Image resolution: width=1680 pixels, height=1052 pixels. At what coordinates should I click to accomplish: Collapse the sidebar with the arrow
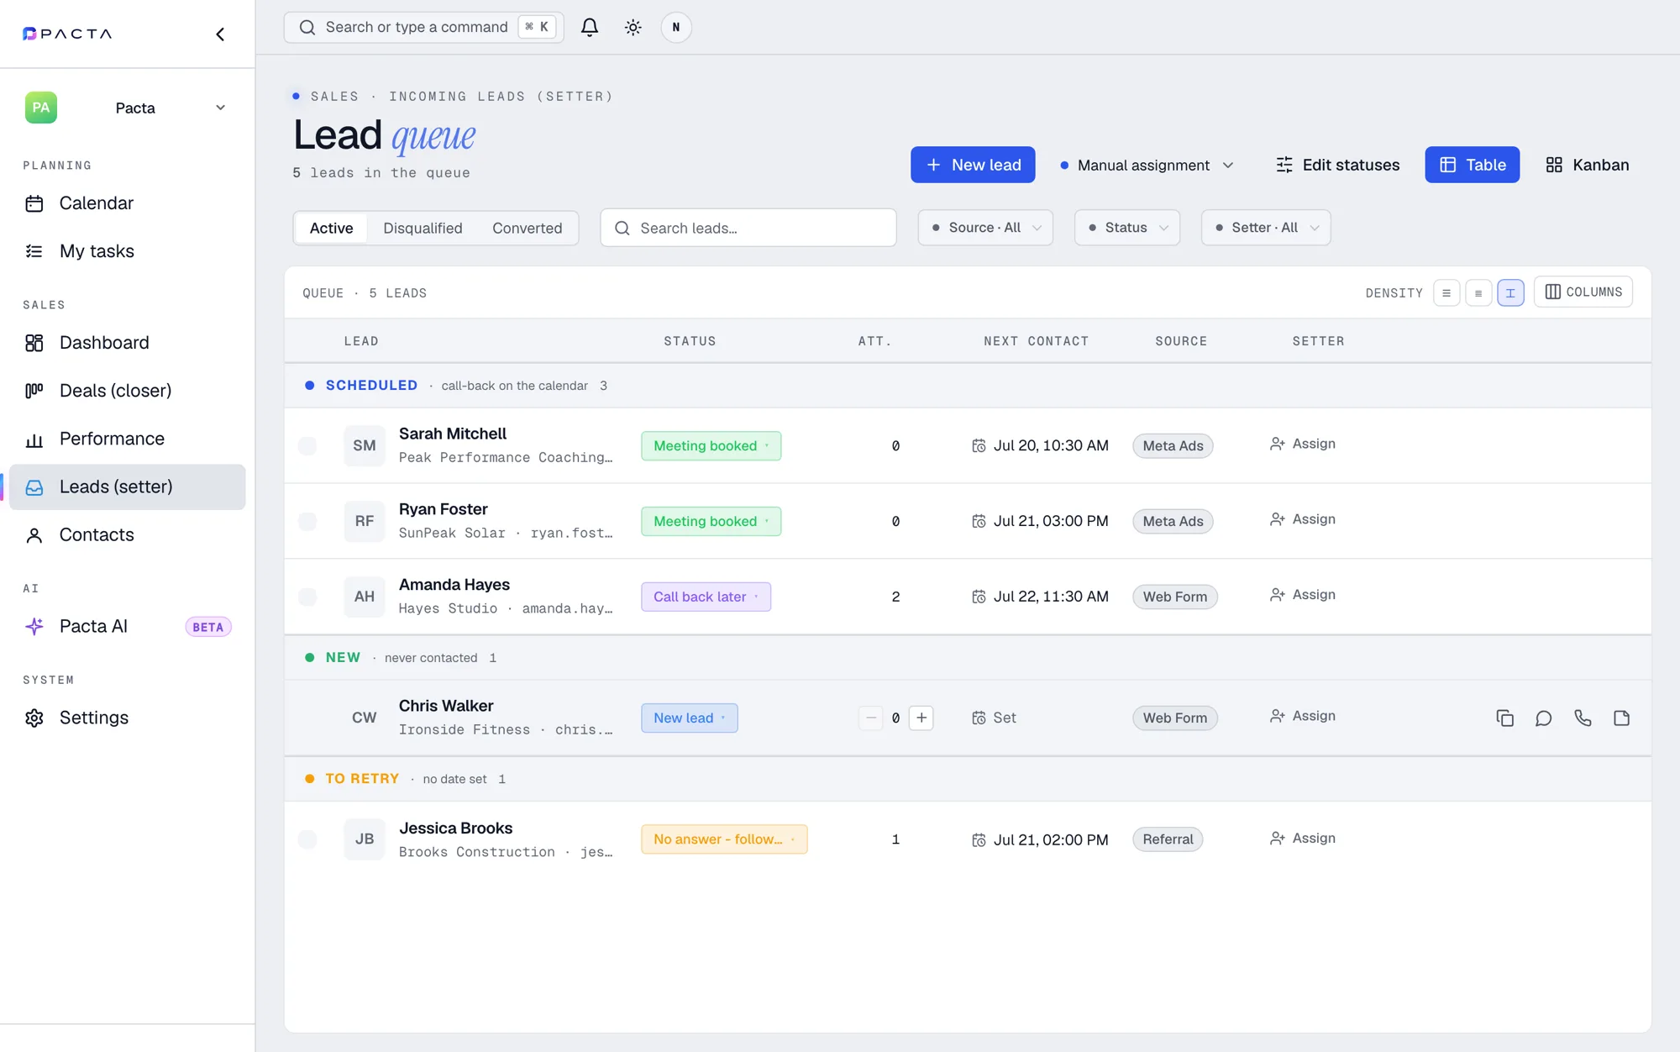pos(220,34)
